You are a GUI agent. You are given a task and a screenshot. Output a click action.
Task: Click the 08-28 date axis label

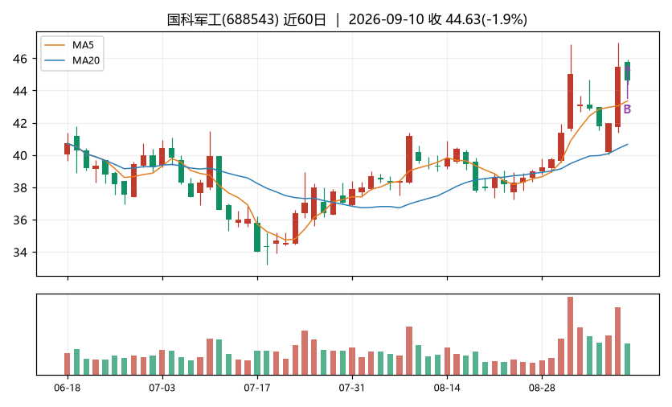542,388
